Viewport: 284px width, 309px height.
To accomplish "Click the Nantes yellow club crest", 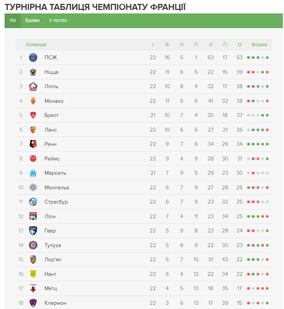I will click(x=33, y=274).
